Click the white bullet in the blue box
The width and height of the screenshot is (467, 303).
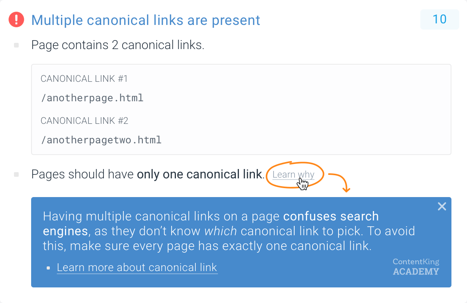coord(48,268)
